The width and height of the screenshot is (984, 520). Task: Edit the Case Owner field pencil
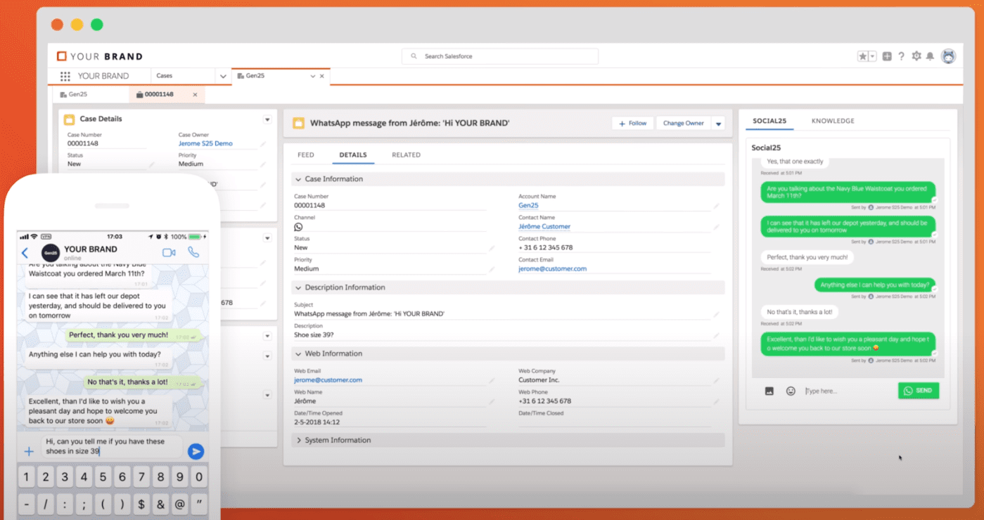point(262,144)
